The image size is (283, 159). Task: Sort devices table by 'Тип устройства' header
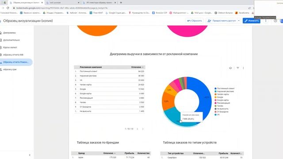pos(176,153)
